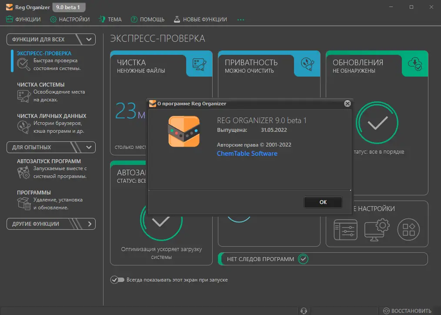441x315 pixels.
Task: Click the ПРИВАТНОСТЬ card title
Action: tap(251, 63)
